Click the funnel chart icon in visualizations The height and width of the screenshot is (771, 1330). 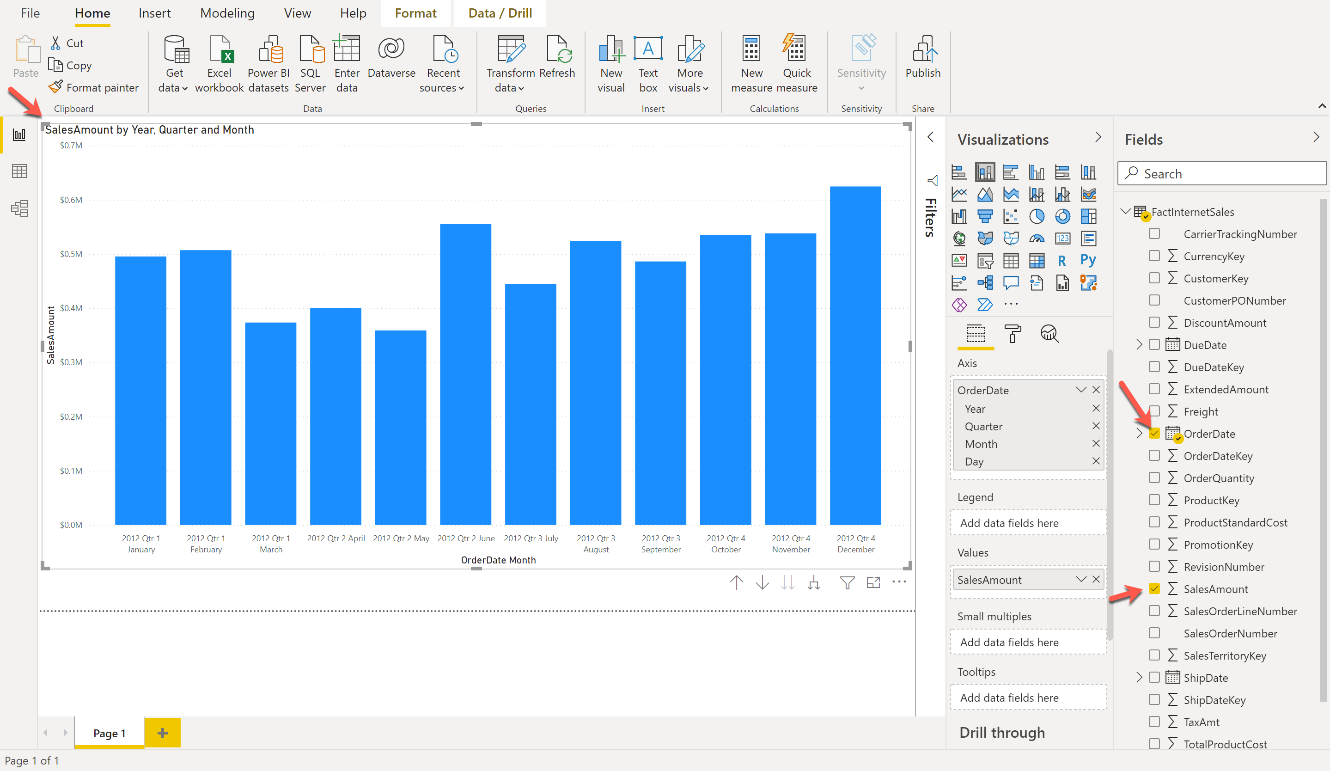[984, 215]
